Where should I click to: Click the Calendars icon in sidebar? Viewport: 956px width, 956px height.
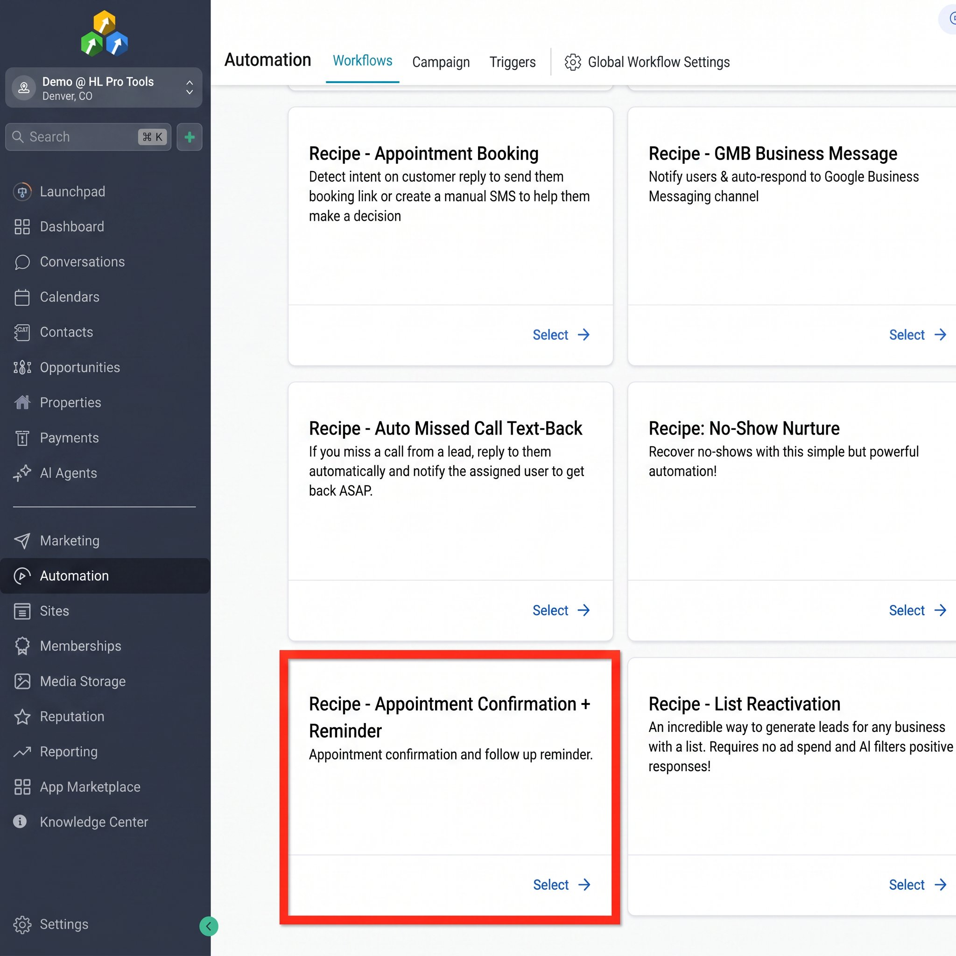click(22, 297)
